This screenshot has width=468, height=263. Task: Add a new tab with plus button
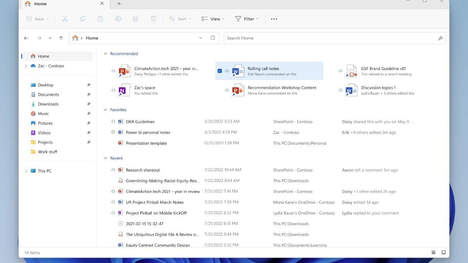pyautogui.click(x=119, y=4)
